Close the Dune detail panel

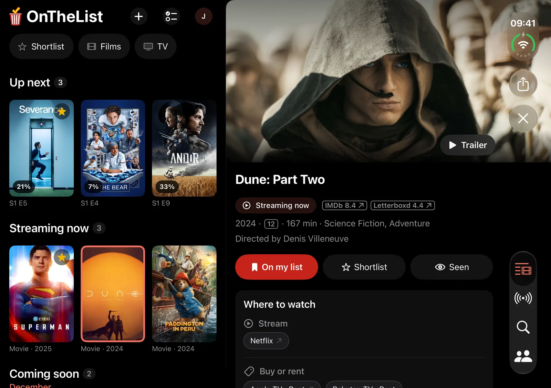point(523,119)
